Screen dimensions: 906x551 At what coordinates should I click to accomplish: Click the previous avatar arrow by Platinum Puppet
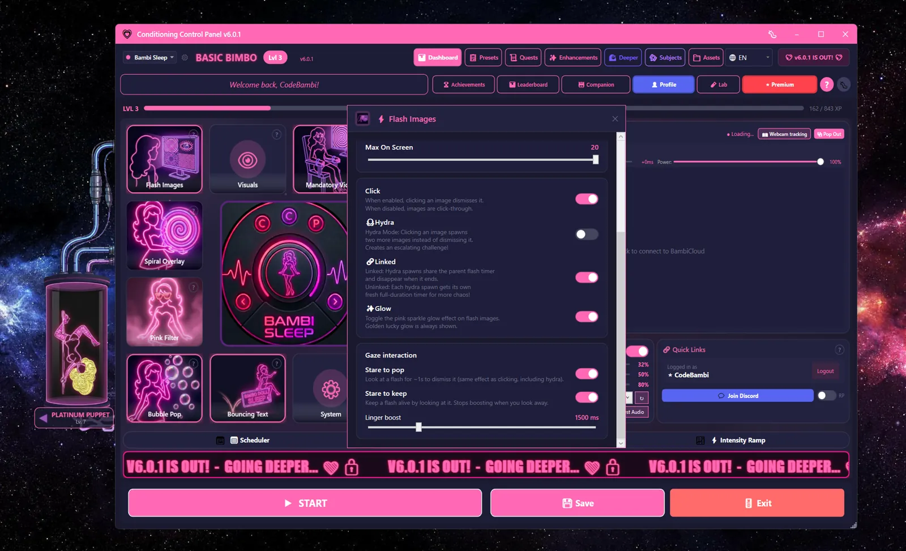pyautogui.click(x=43, y=418)
